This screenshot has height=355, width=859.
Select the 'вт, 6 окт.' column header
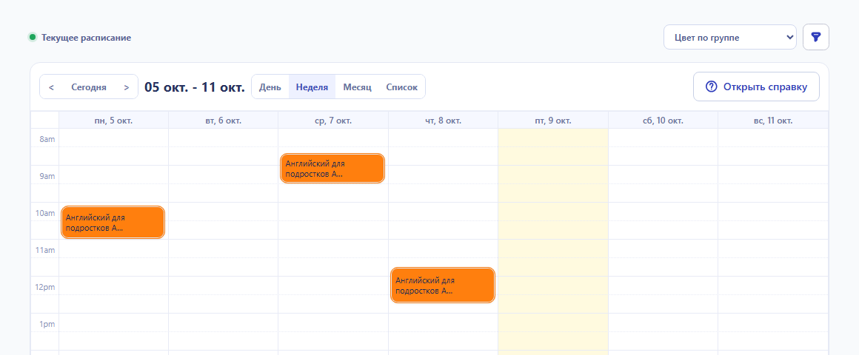(223, 121)
